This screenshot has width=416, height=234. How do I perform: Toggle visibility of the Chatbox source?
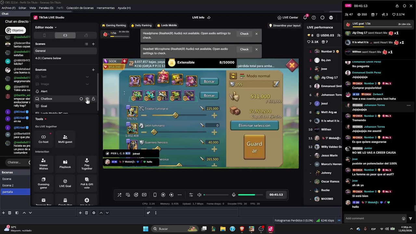coord(87,99)
